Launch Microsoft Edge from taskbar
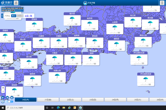The width and height of the screenshot is (166, 110). 58,108
